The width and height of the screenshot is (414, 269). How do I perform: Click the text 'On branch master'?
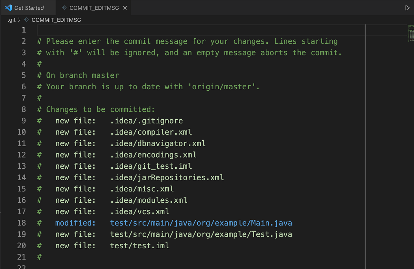[82, 75]
